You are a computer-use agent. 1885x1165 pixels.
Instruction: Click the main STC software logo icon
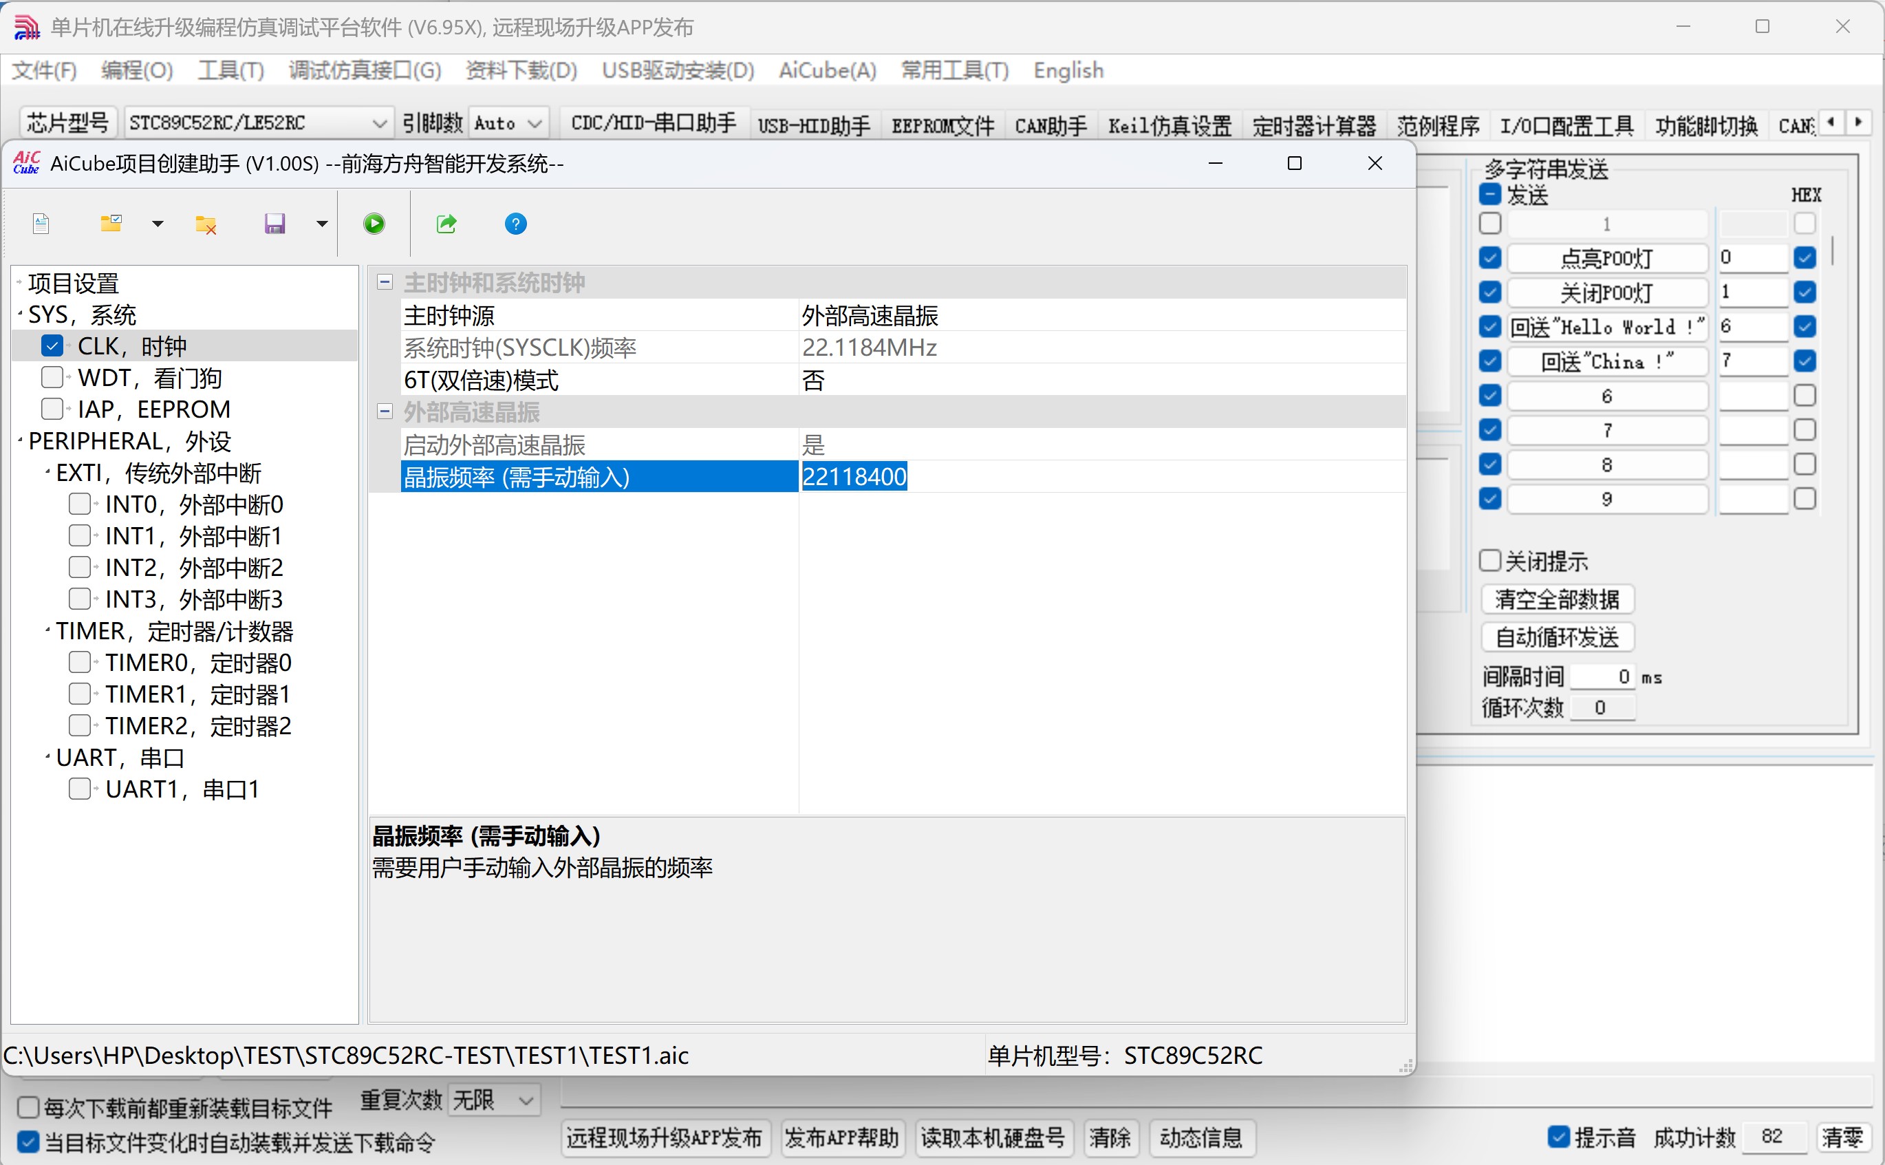27,28
